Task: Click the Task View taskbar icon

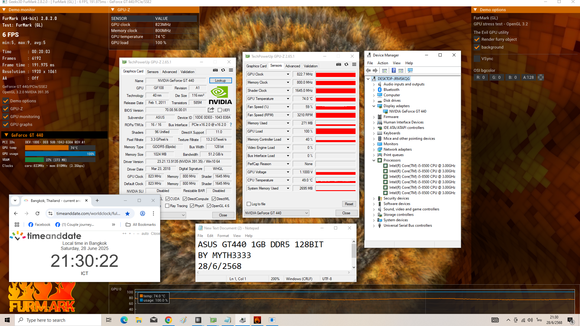Action: [109, 320]
